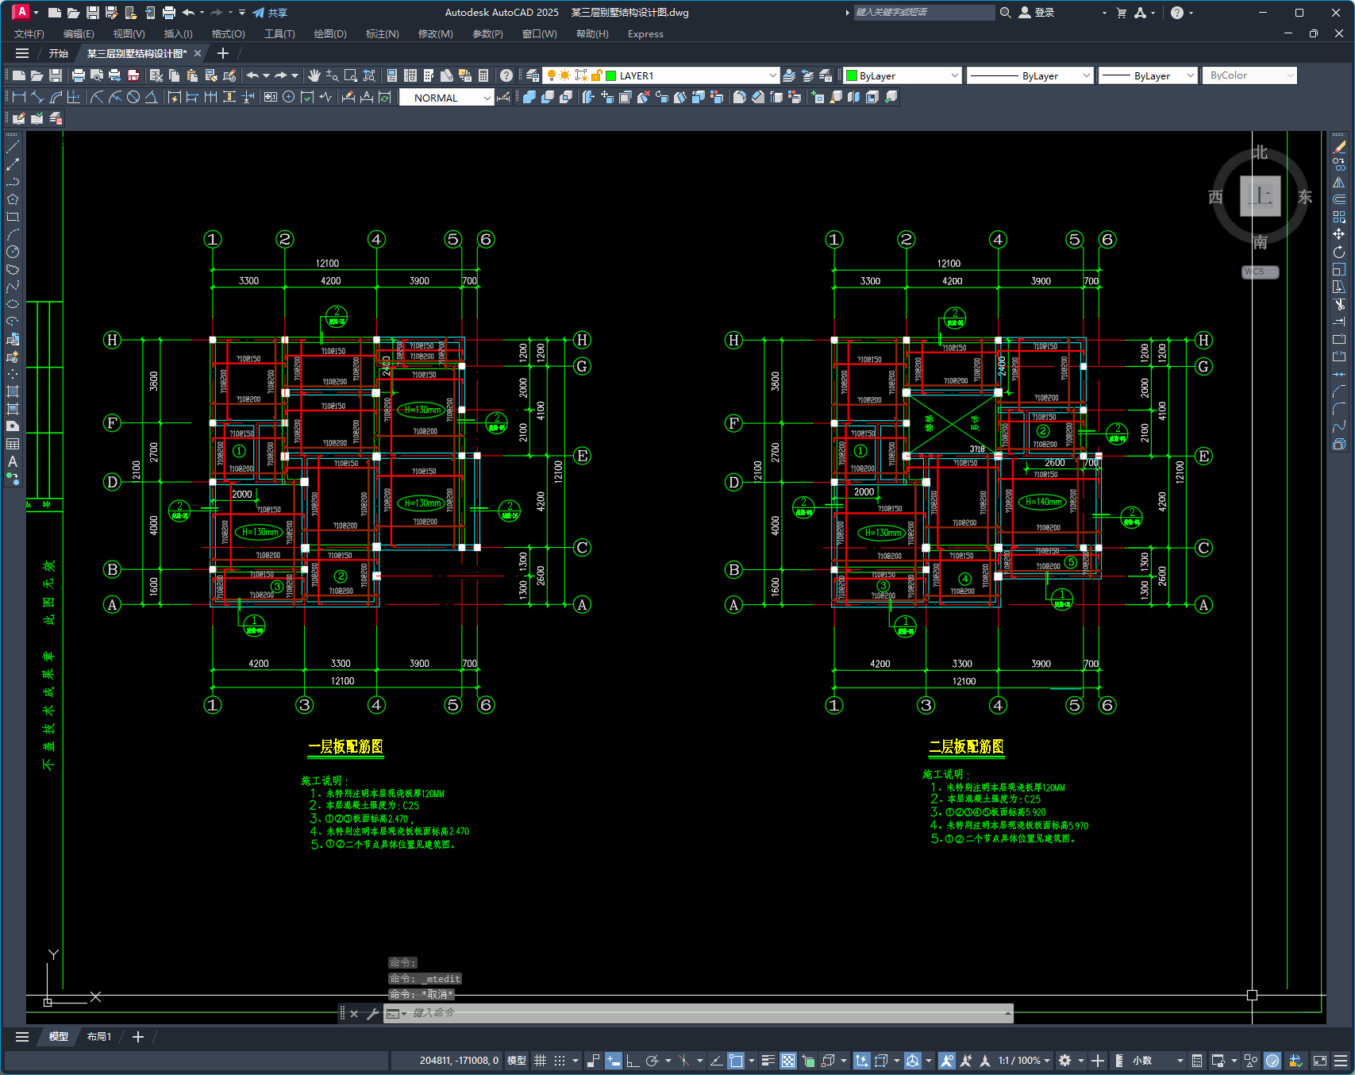Toggle object snap in status bar
The width and height of the screenshot is (1355, 1075).
point(736,1061)
